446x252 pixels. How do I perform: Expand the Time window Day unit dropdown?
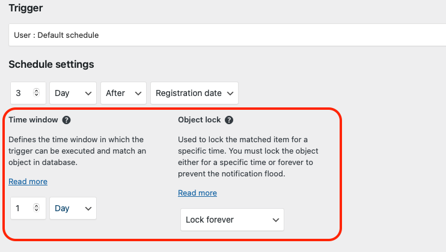click(73, 208)
